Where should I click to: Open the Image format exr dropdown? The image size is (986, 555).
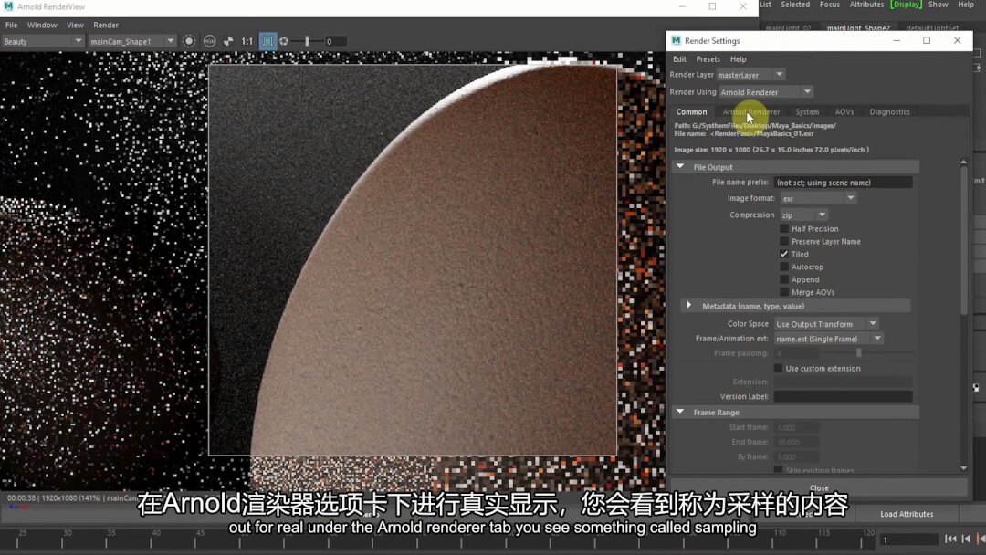coord(818,198)
